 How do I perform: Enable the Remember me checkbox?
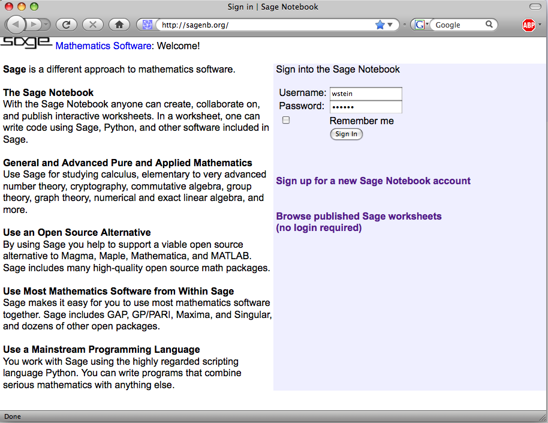pos(286,120)
